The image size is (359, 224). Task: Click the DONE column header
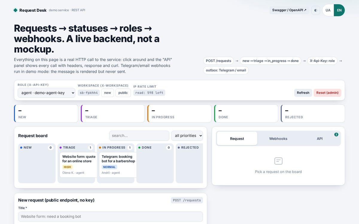(155, 148)
